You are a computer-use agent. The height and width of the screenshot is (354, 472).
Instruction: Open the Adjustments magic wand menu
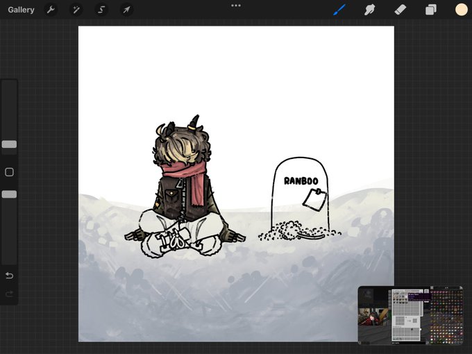click(76, 10)
